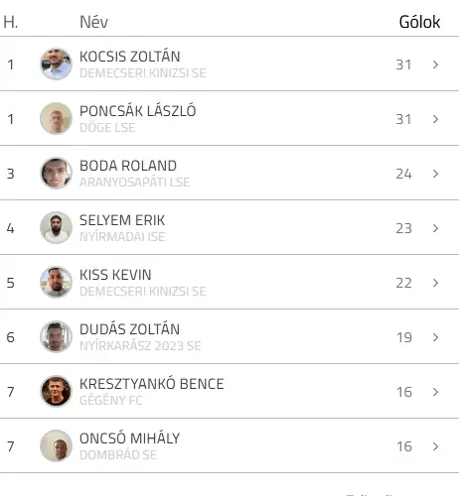Screen dimensions: 459x496
Task: Expand Kocsis Zoltán row chevron arrow
Action: coord(436,64)
